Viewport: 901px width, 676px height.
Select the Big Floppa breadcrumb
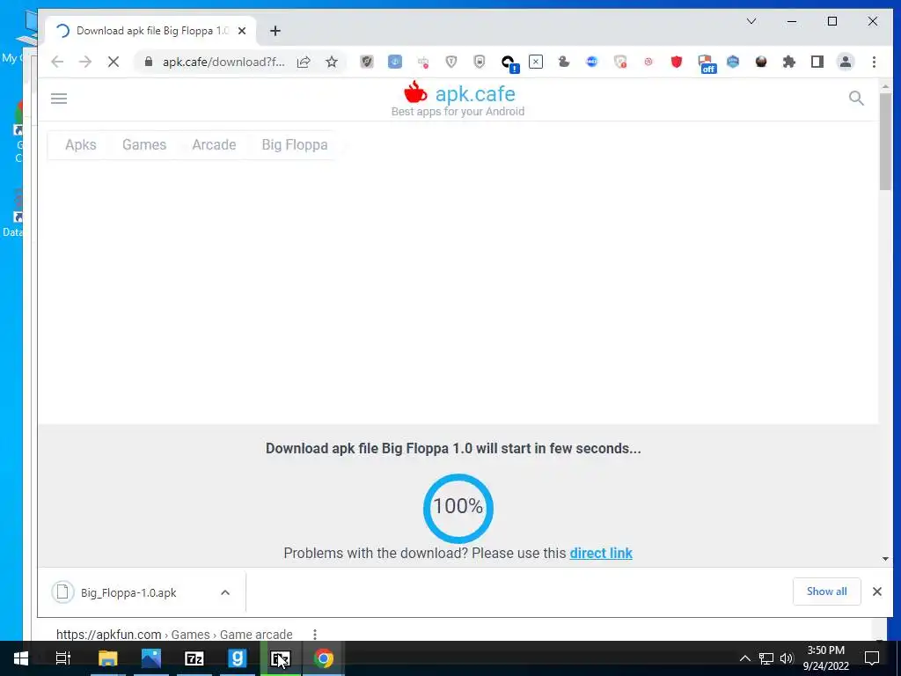point(295,145)
